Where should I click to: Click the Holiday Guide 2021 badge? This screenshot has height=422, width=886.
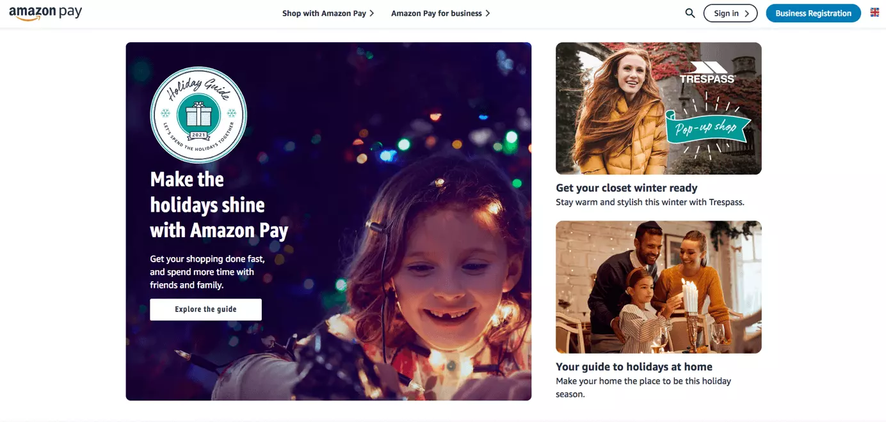[198, 115]
